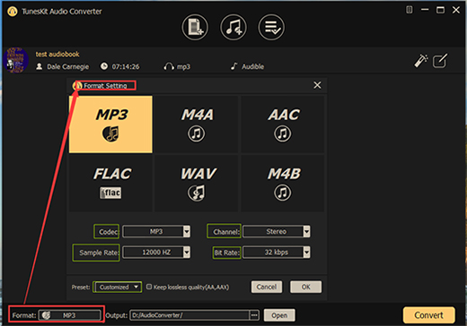The height and width of the screenshot is (326, 467).
Task: Select the M4B format tile
Action: pos(283,184)
